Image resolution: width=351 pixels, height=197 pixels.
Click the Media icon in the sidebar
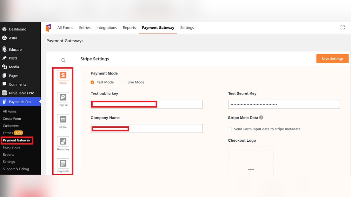4,67
